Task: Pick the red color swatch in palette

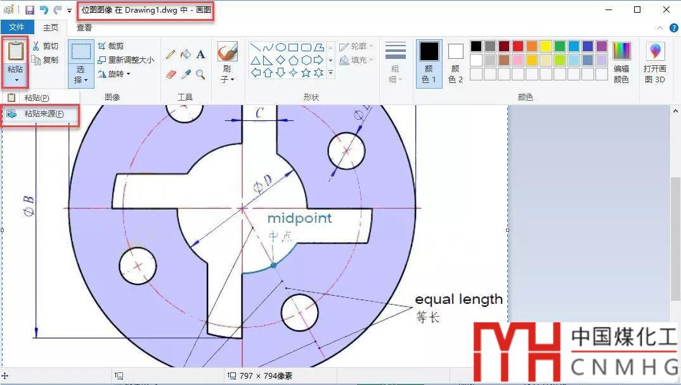Action: coord(518,46)
